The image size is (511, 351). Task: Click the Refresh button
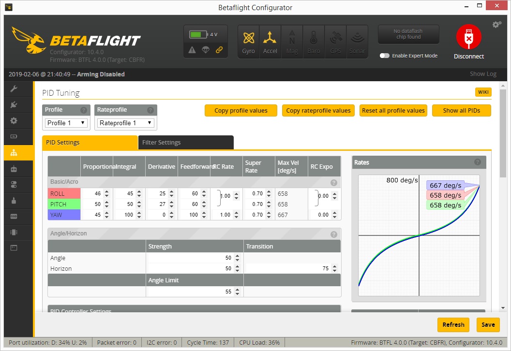453,324
